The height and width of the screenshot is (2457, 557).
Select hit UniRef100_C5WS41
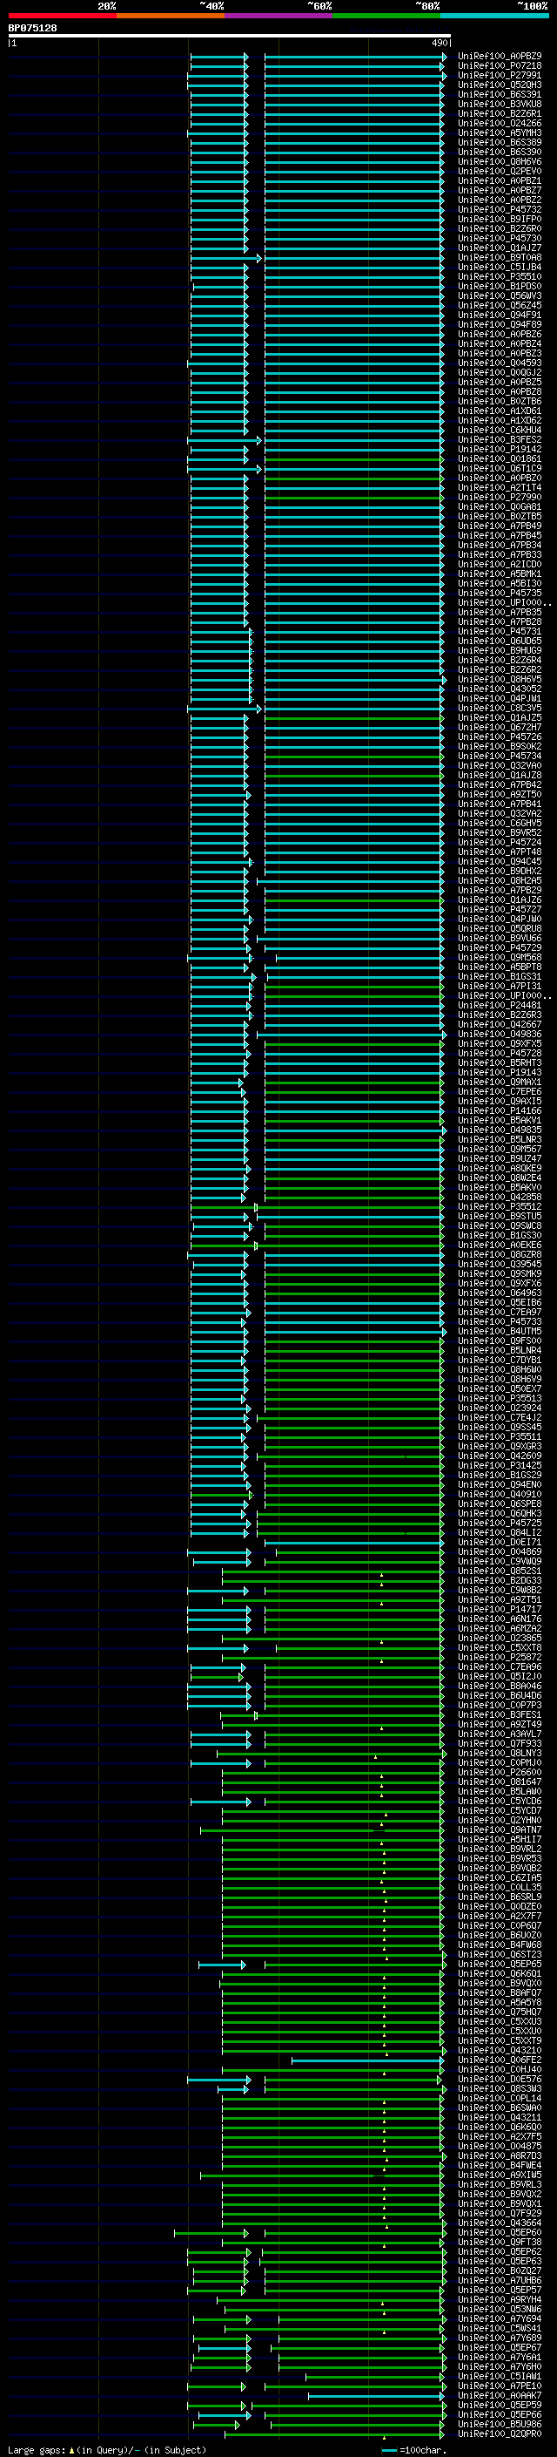[500, 2328]
